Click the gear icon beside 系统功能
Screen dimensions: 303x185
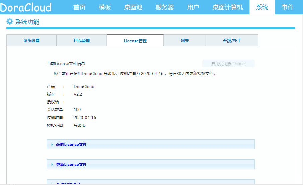tap(10, 21)
